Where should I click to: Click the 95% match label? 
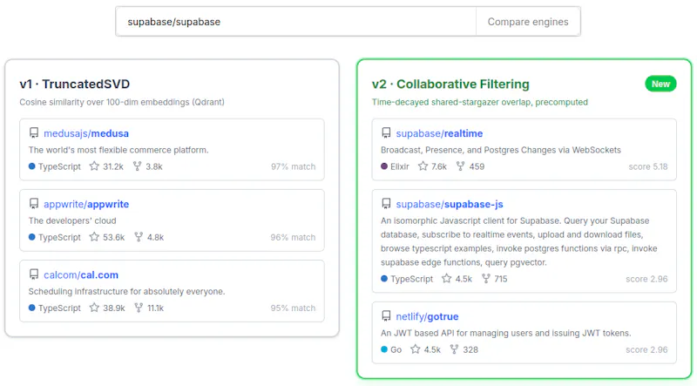point(293,308)
